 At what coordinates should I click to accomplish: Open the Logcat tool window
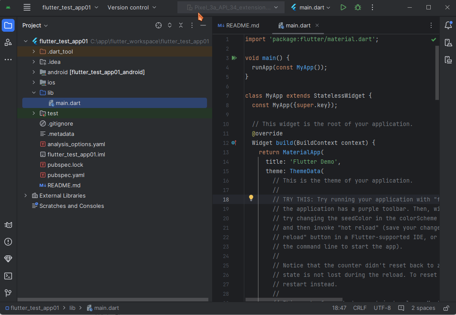point(8,225)
